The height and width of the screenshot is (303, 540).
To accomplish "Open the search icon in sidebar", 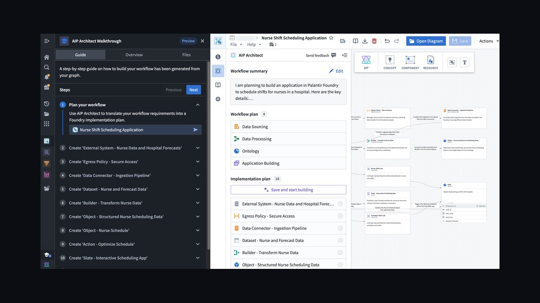I will tap(46, 67).
